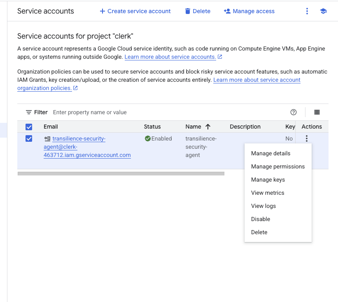
Task: Click the Service accounts page title
Action: tap(45, 11)
